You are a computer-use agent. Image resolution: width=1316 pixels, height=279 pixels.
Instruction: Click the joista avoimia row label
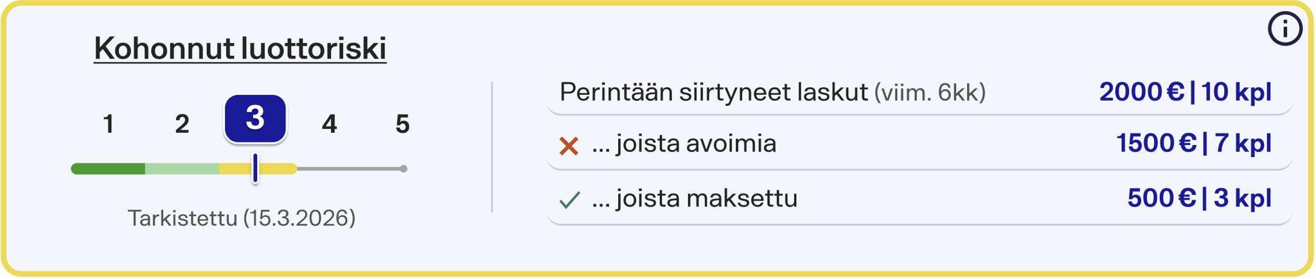point(684,144)
